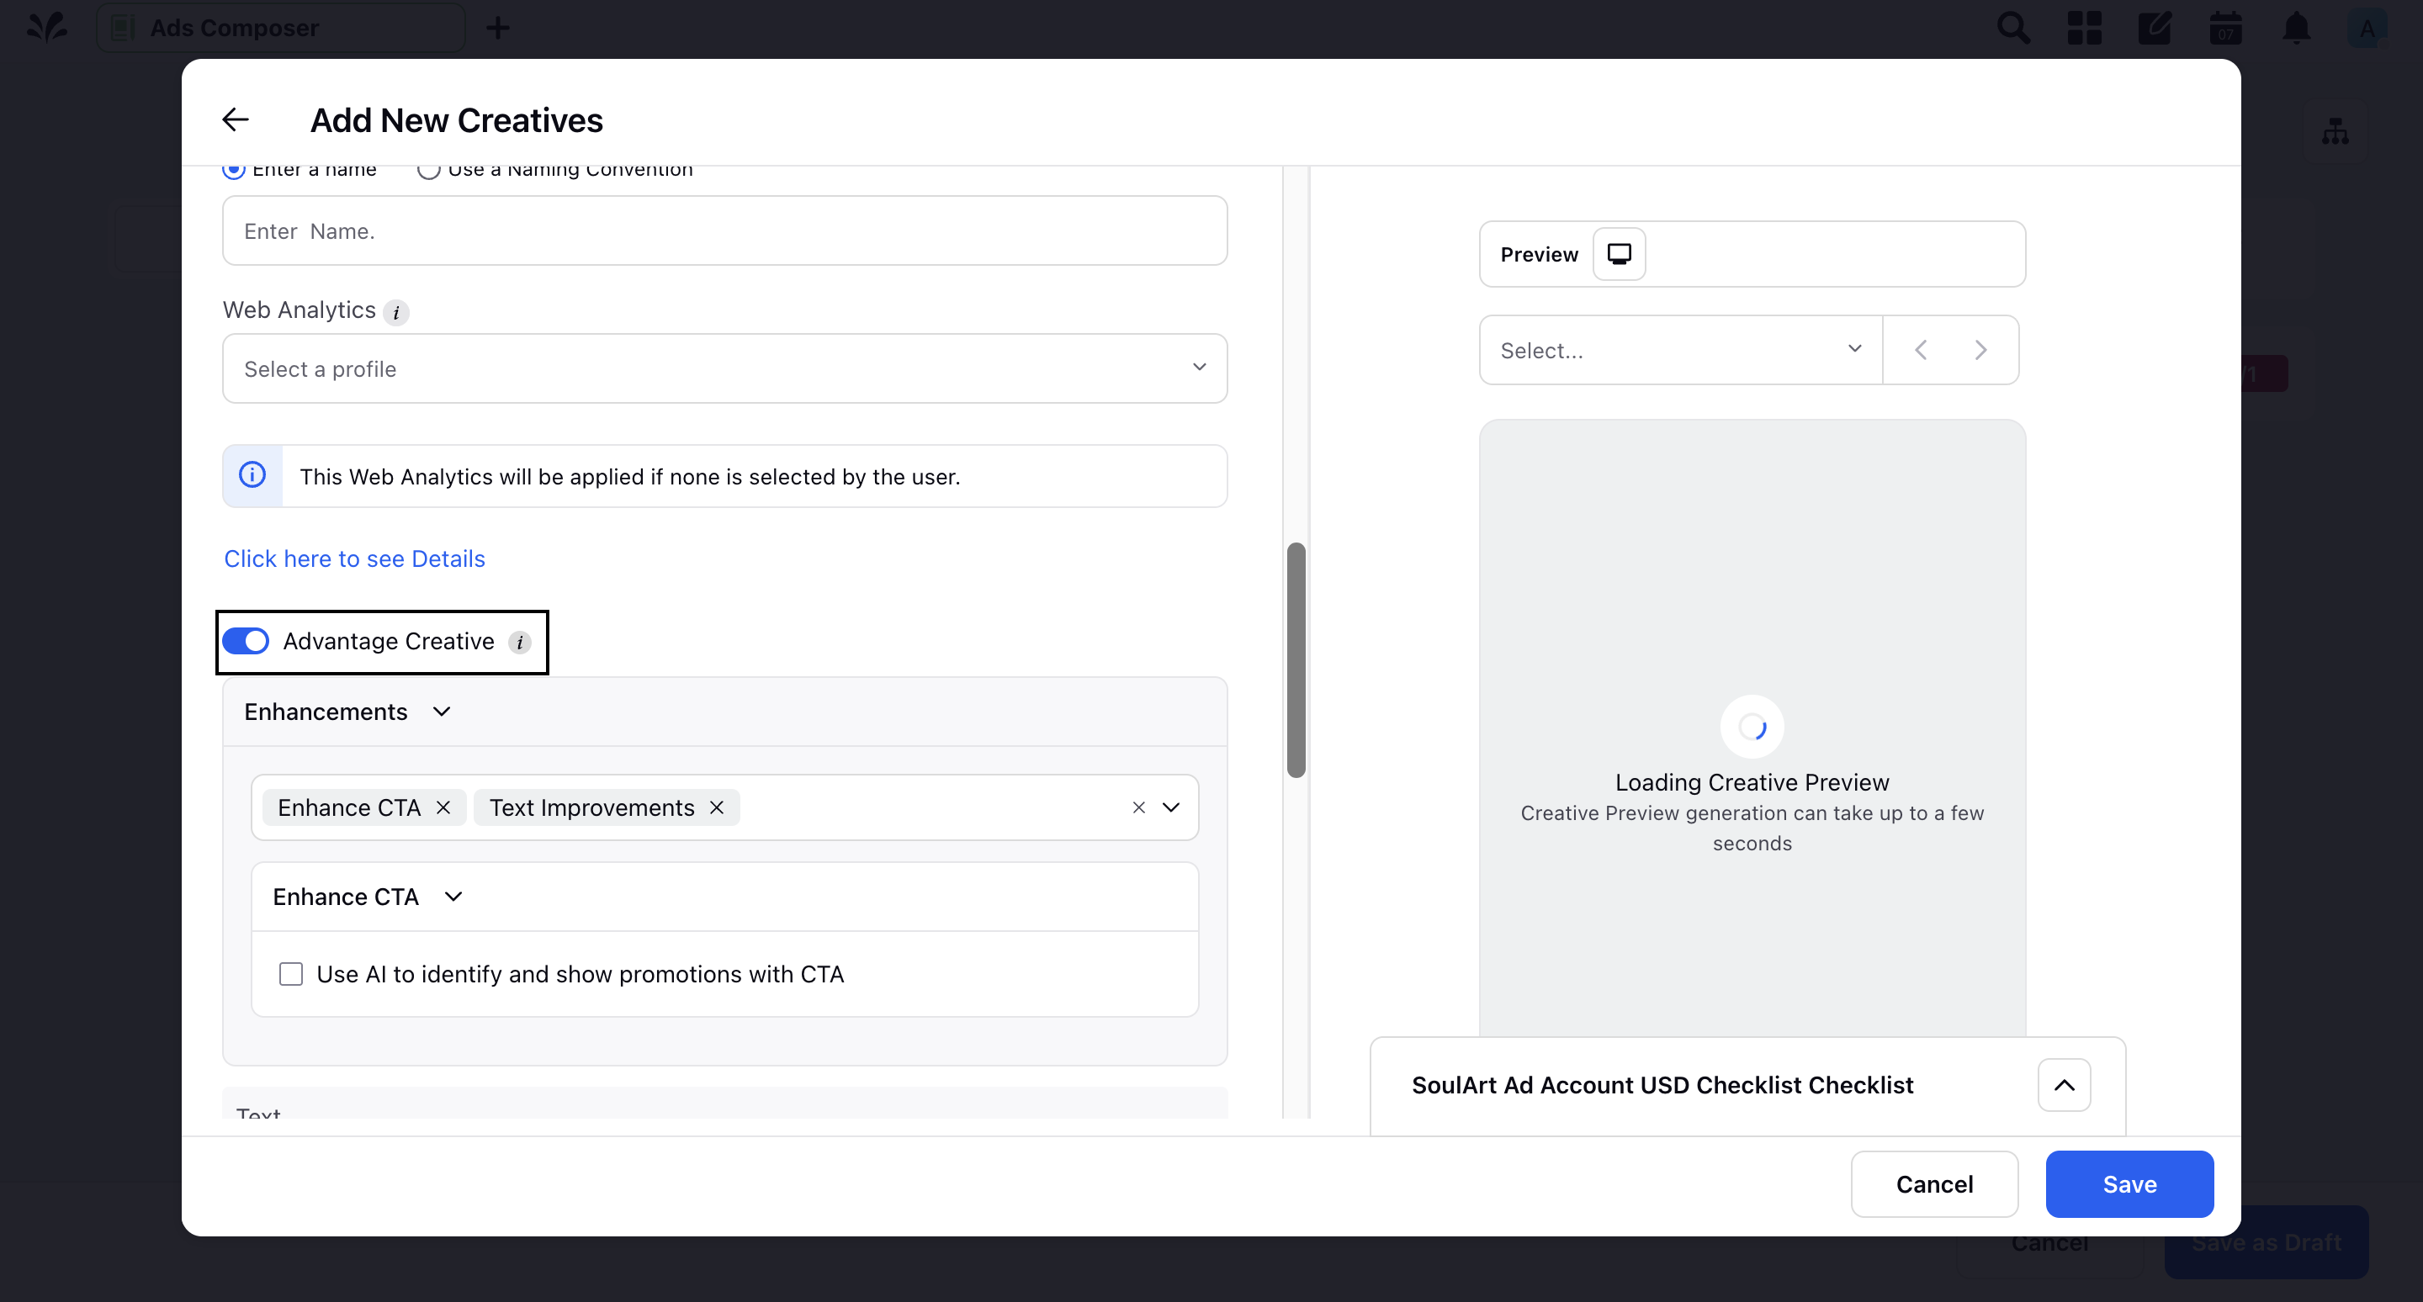This screenshot has height=1302, width=2423.
Task: Open the user avatar A menu
Action: (2367, 29)
